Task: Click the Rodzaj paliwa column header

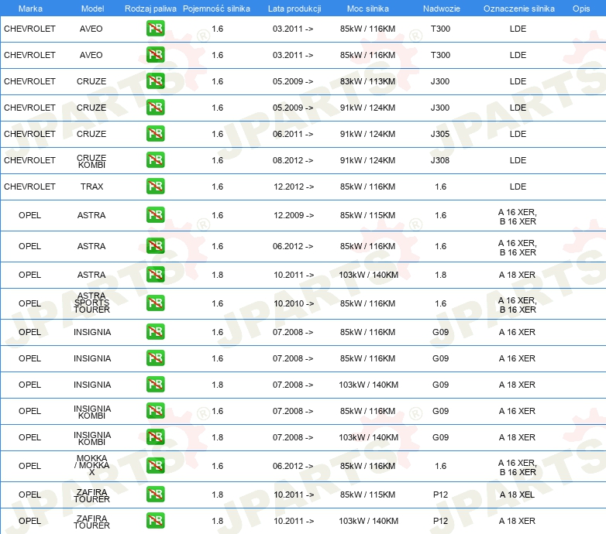Action: coord(150,9)
